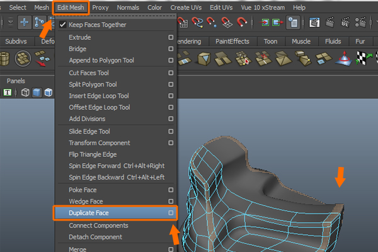Switch to the Muscle shelf tab

[x=301, y=42]
